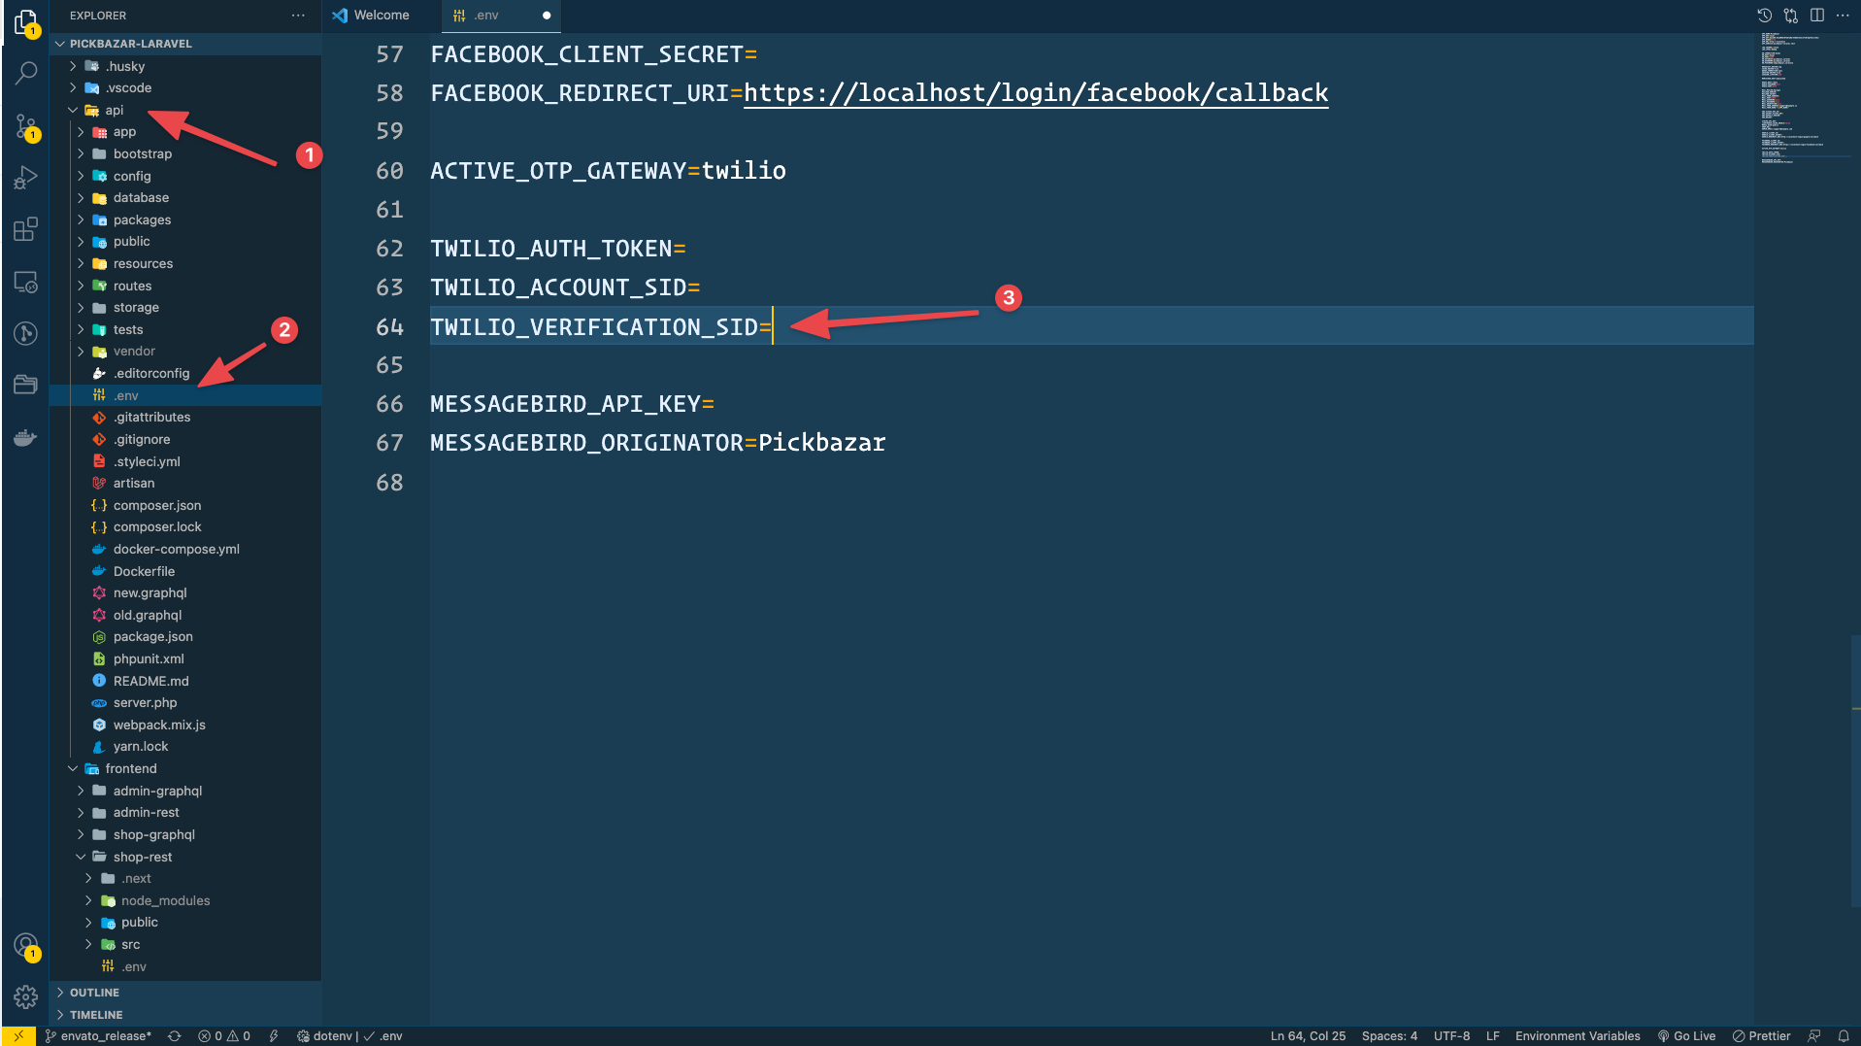Viewport: 1861px width, 1046px height.
Task: Open the Facebook callback localhost link
Action: click(1036, 93)
